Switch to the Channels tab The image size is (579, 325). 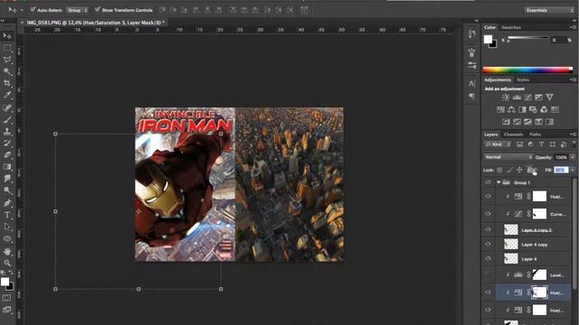513,135
